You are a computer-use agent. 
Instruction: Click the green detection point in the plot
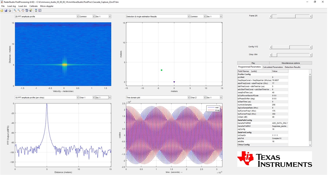coord(162,70)
